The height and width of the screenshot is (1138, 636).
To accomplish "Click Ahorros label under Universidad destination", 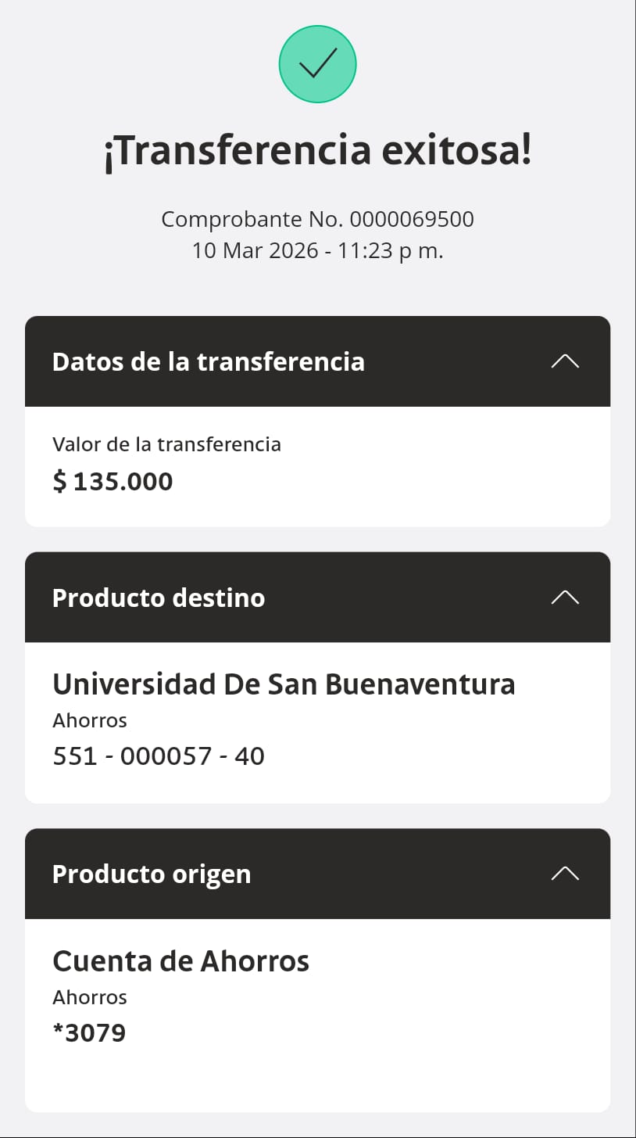I will tap(90, 720).
